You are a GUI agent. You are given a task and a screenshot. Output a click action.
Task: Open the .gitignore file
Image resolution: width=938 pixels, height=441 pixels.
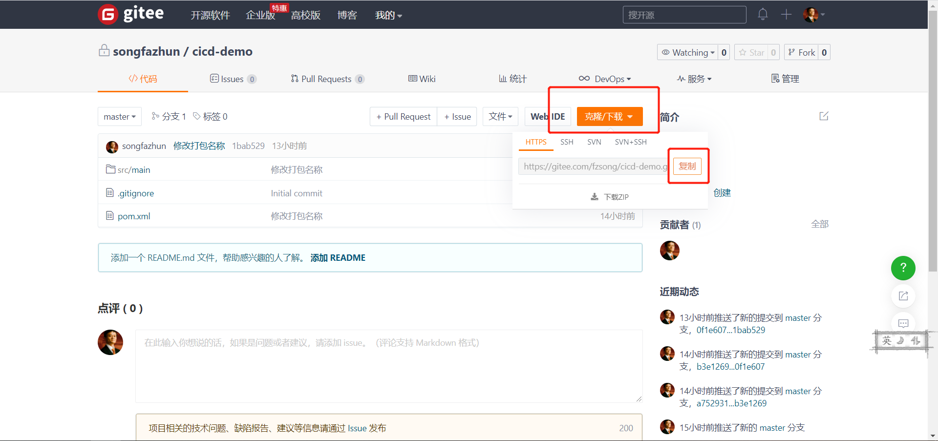tap(136, 193)
